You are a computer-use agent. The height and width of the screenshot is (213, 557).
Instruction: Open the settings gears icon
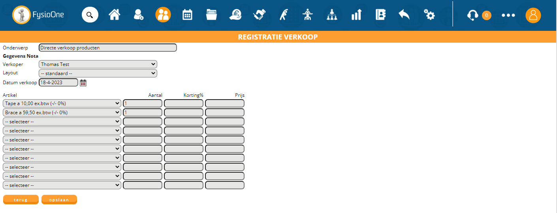(429, 15)
